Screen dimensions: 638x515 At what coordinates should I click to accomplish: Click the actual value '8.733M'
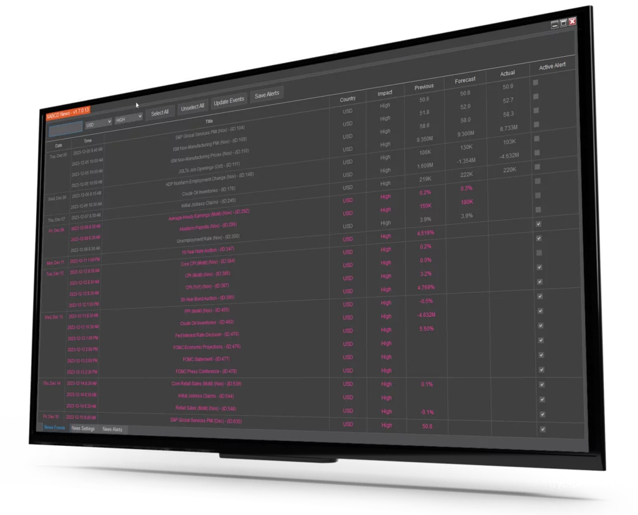click(508, 128)
